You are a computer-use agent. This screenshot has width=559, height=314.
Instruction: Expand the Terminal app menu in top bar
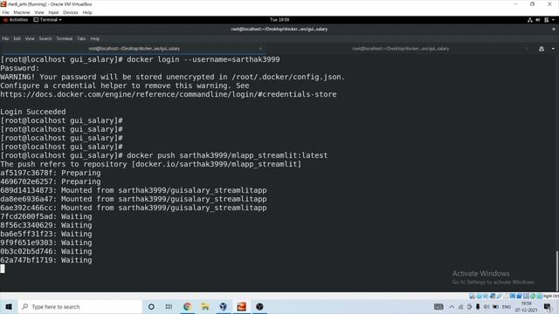pyautogui.click(x=47, y=20)
